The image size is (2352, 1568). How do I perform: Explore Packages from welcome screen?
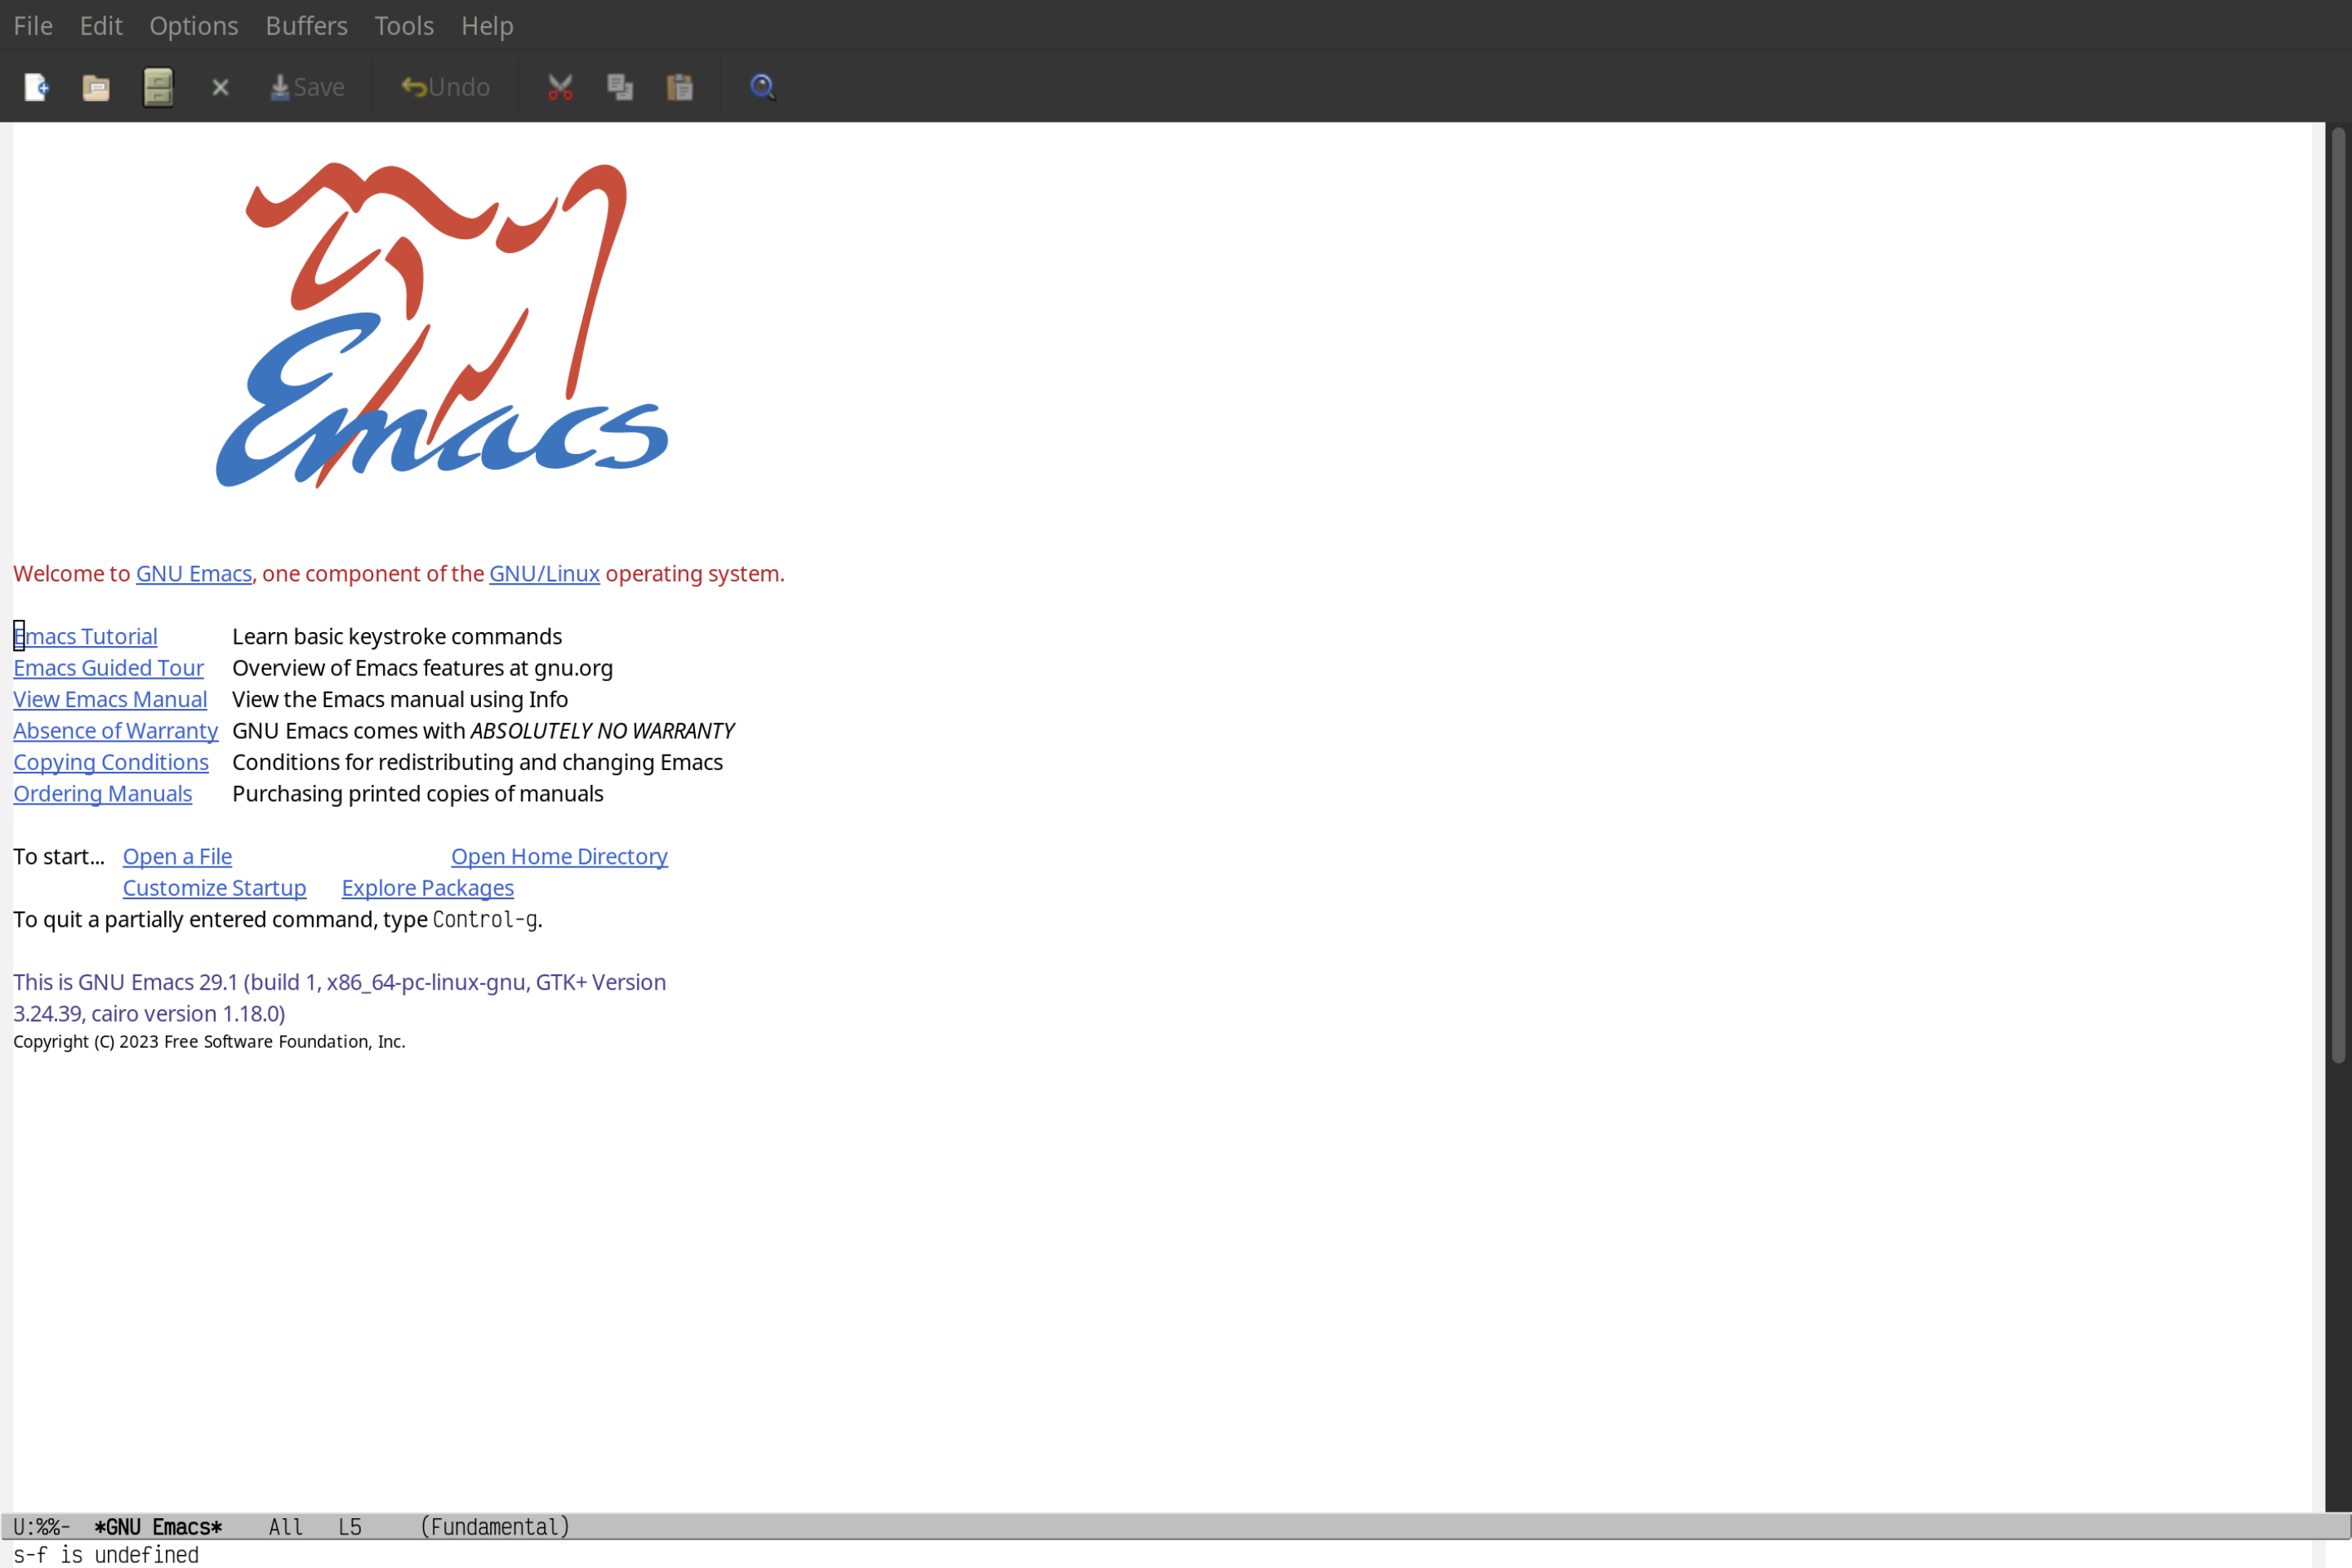click(x=427, y=887)
